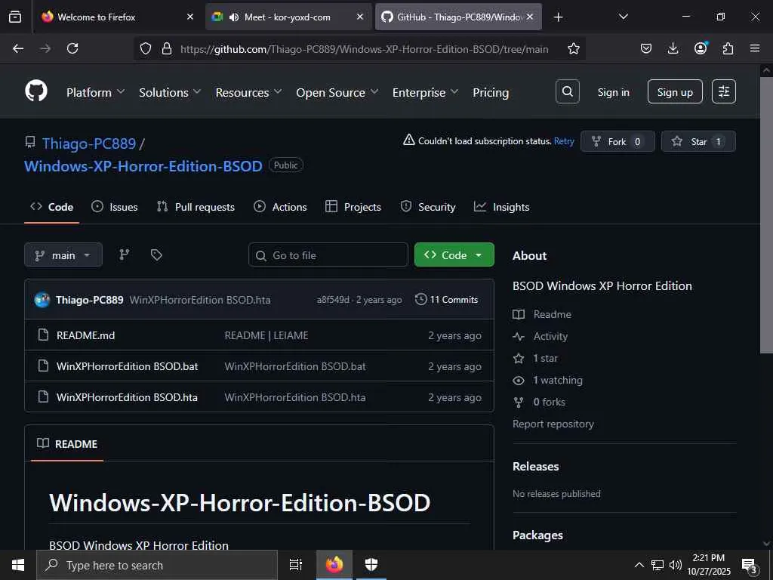Go back to the previous page
Viewport: 773px width, 580px height.
[x=18, y=48]
